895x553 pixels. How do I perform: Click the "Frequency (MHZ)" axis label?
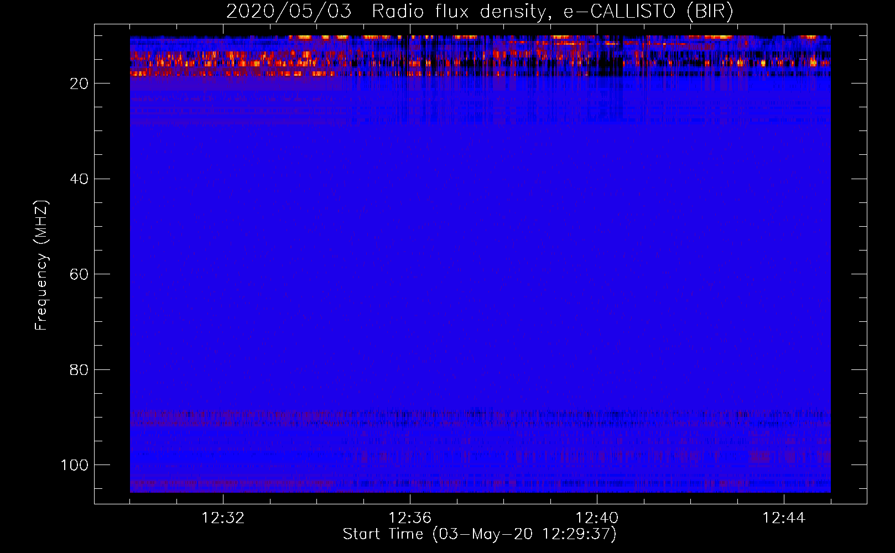[41, 265]
